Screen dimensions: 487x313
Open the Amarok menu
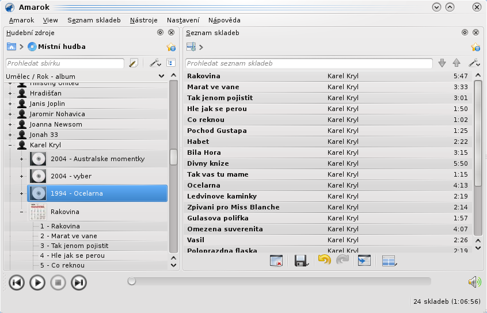(x=21, y=20)
